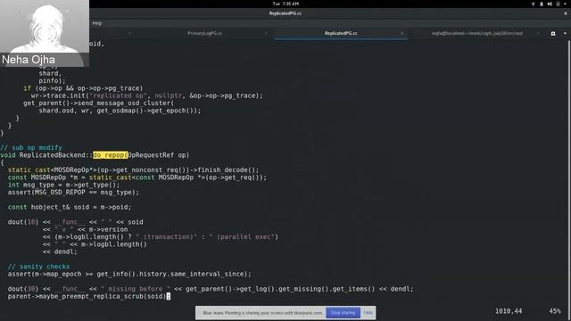Click the '<< dendl;' line

[x=60, y=251]
